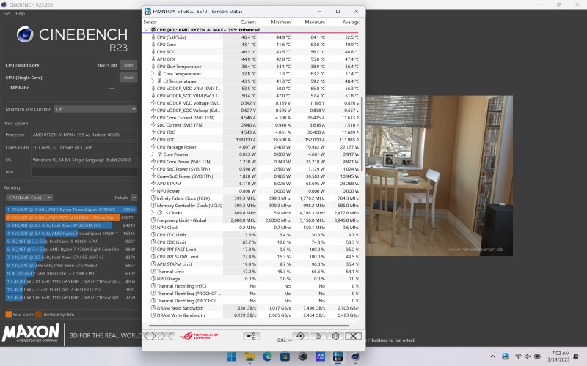Screen dimensions: 587x366
Task: Start the CPU (Single Core) test
Action: [128, 78]
